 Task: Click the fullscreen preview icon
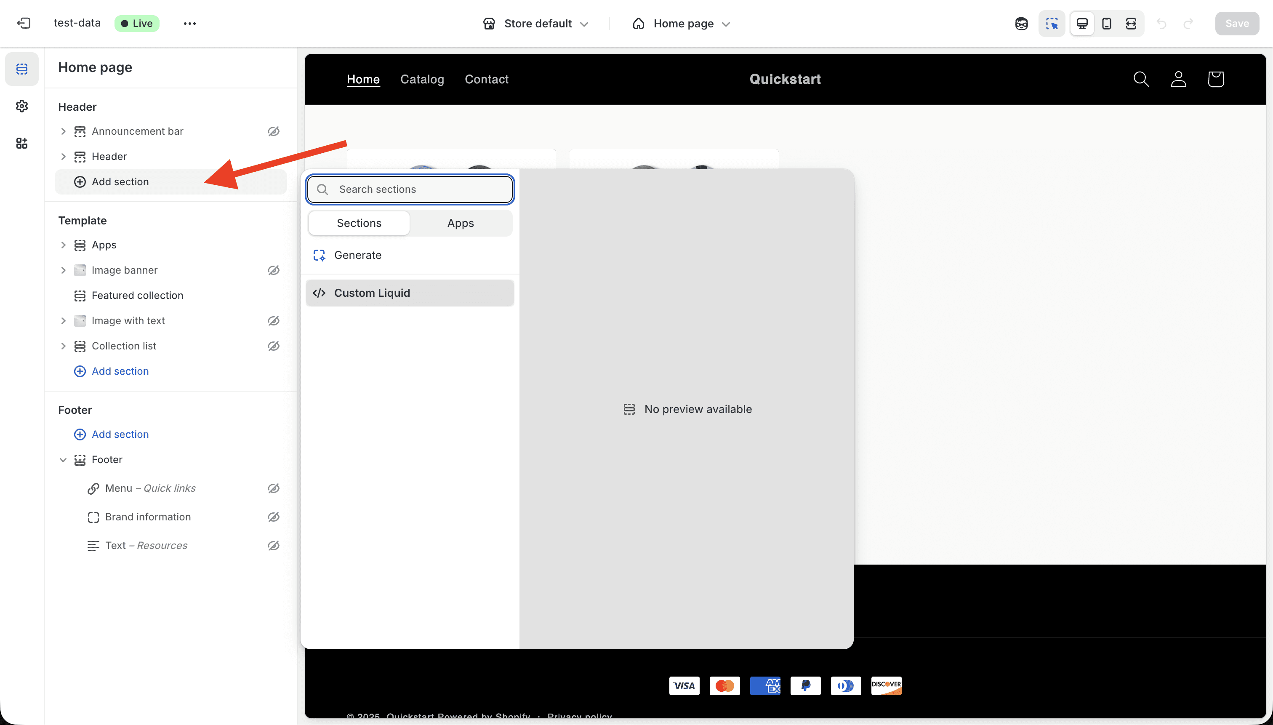tap(1131, 24)
